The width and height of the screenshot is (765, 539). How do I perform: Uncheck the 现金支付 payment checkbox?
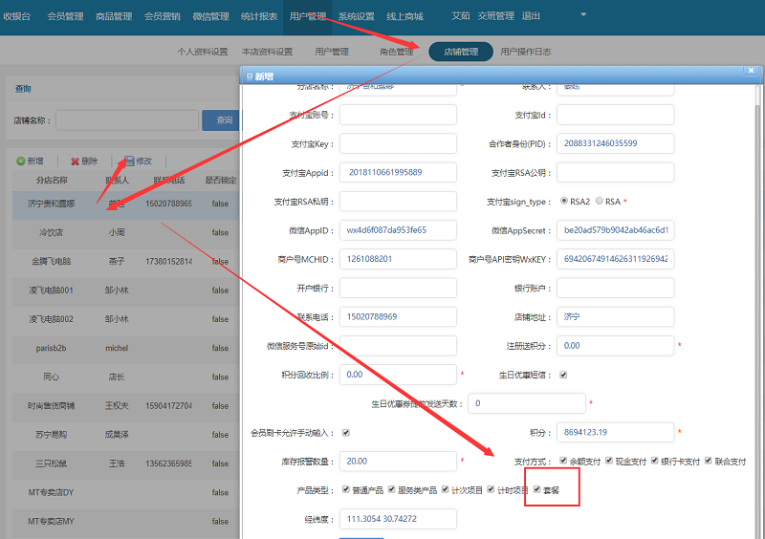tap(609, 462)
